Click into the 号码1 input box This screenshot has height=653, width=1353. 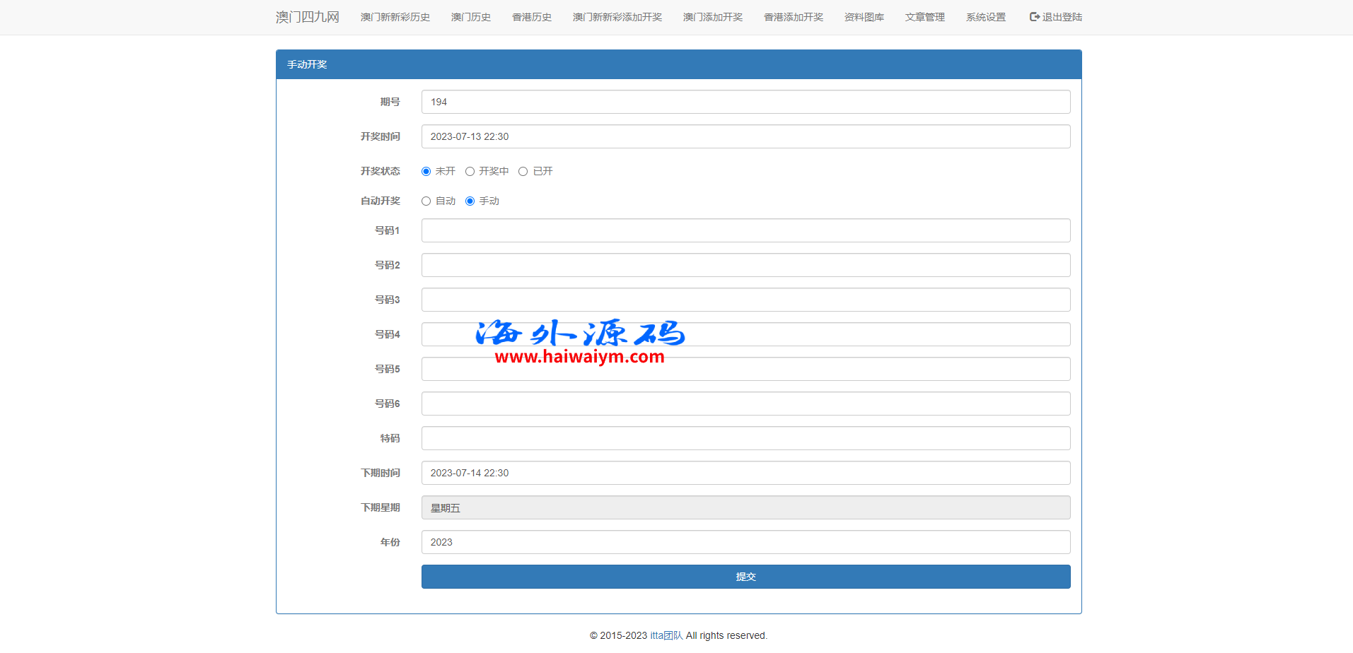click(x=745, y=230)
